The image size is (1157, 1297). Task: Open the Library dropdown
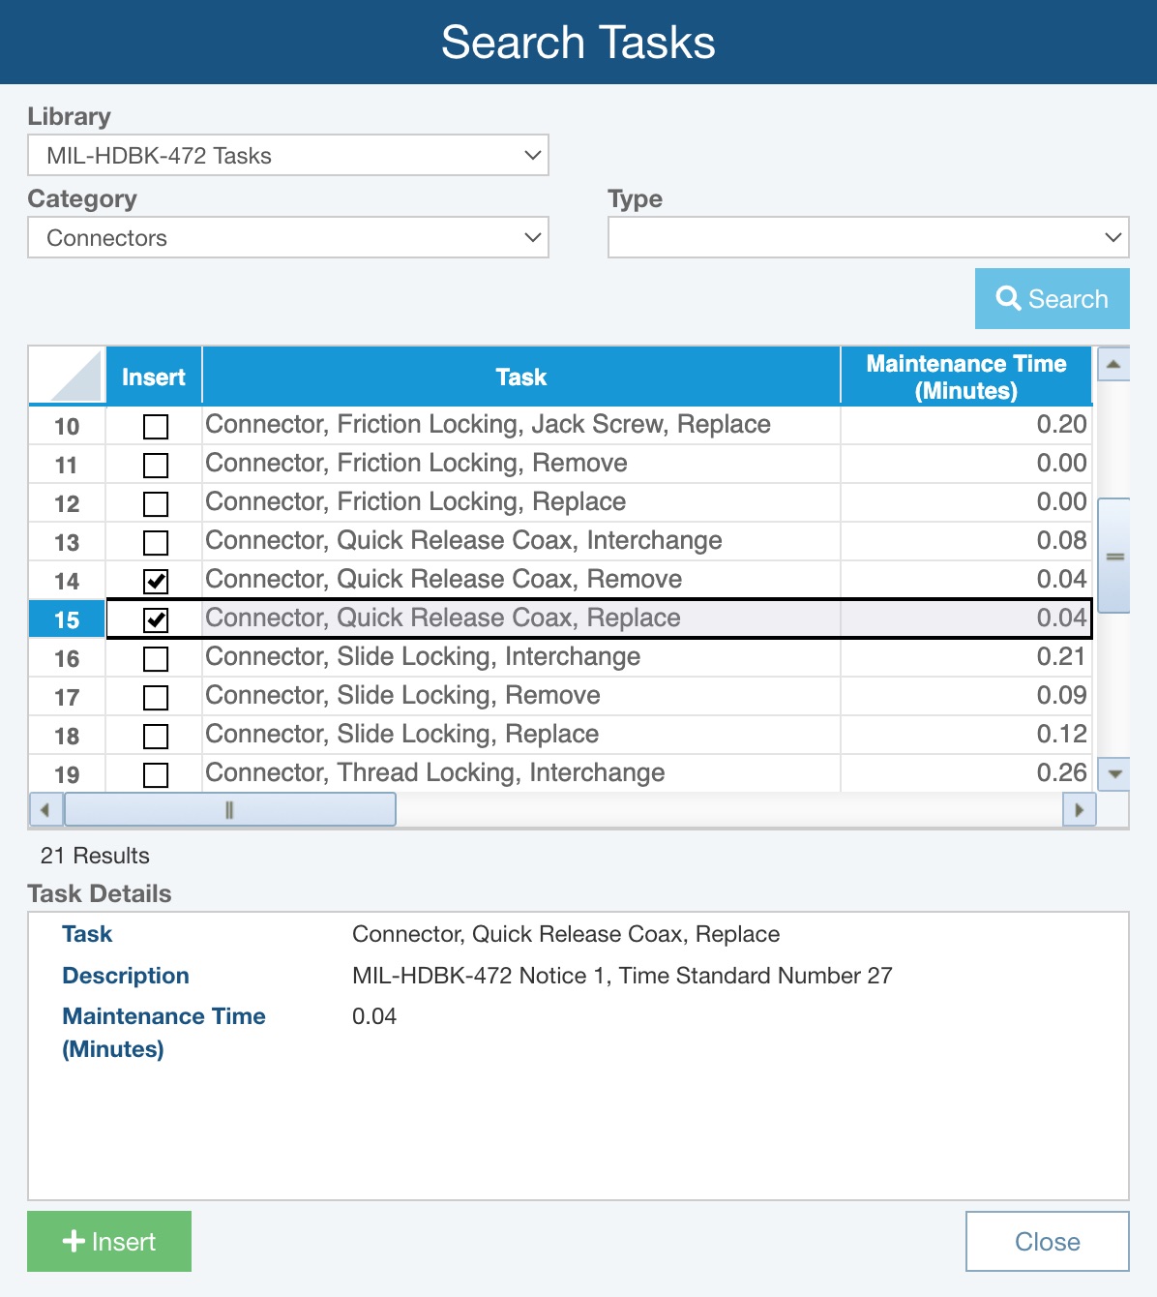287,155
